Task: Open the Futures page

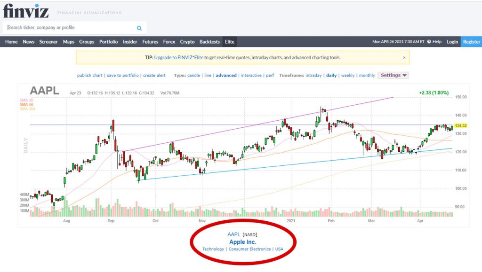Action: (150, 42)
